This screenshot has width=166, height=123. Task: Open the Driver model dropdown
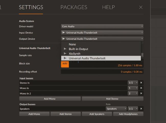(x=102, y=26)
